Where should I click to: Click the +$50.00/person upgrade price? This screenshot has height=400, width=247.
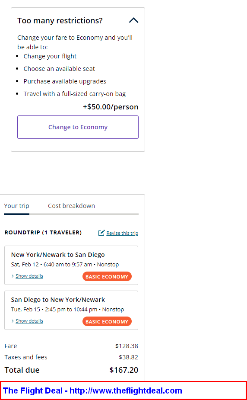[x=111, y=107]
